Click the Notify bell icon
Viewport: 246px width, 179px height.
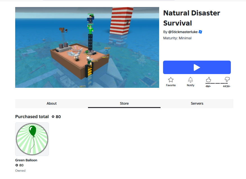pyautogui.click(x=190, y=80)
